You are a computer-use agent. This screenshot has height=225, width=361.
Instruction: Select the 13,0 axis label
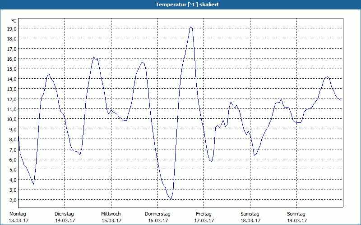pyautogui.click(x=12, y=89)
